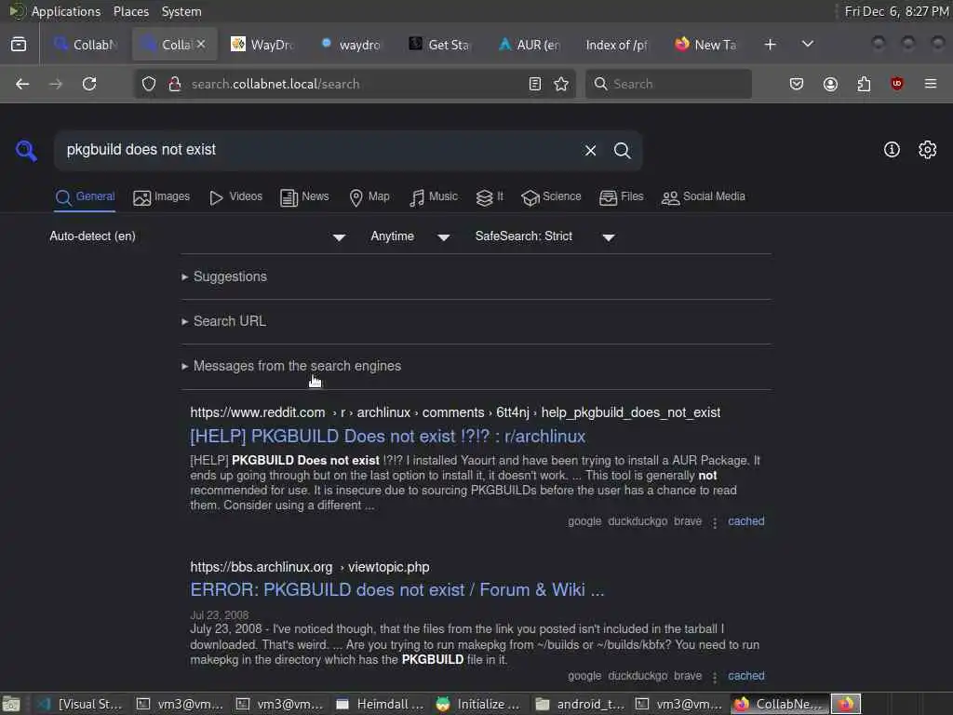The image size is (953, 715).
Task: Toggle reader view icon in address bar
Action: [535, 84]
